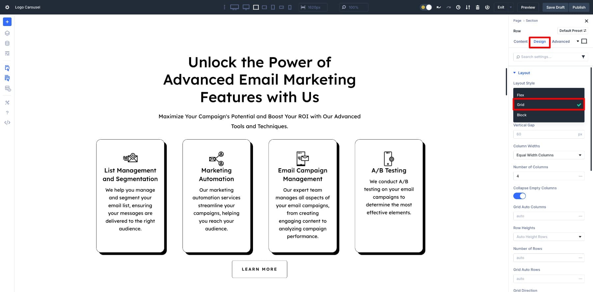The image size is (593, 292).
Task: Click the blue add module plus icon
Action: [7, 22]
